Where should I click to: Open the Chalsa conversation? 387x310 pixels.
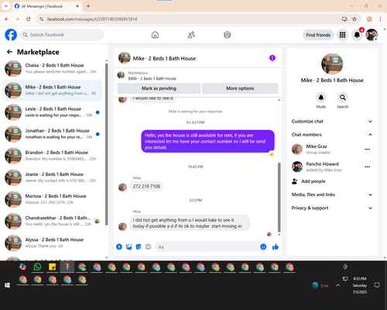(x=53, y=68)
